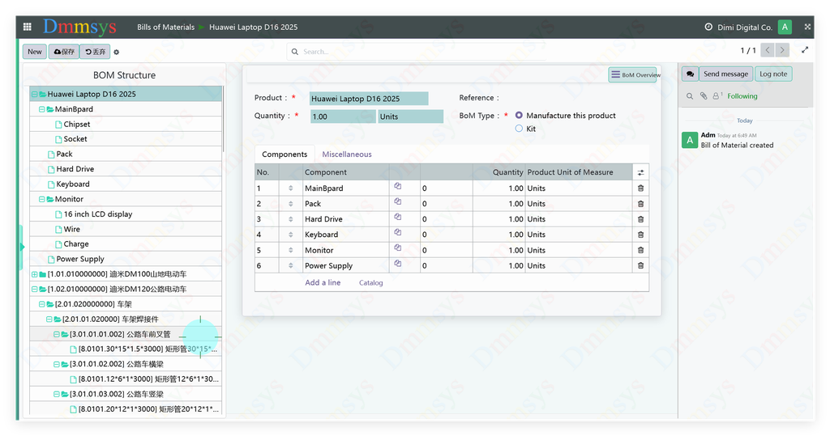This screenshot has height=436, width=830.
Task: Click the 丢弃 discard button
Action: (x=96, y=51)
